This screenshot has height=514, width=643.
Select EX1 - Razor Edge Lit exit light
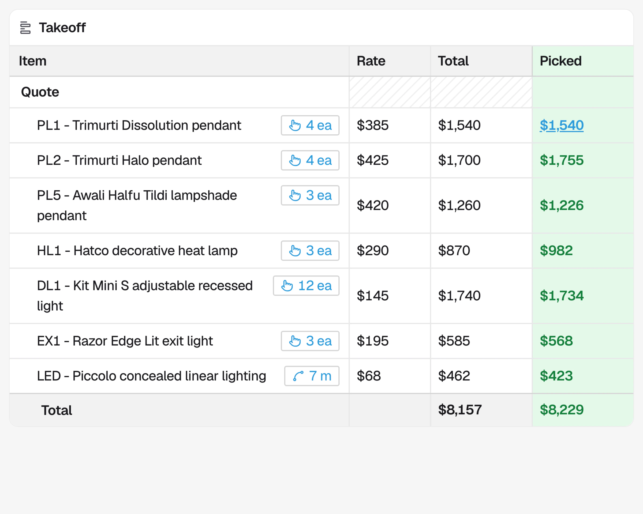pyautogui.click(x=125, y=341)
